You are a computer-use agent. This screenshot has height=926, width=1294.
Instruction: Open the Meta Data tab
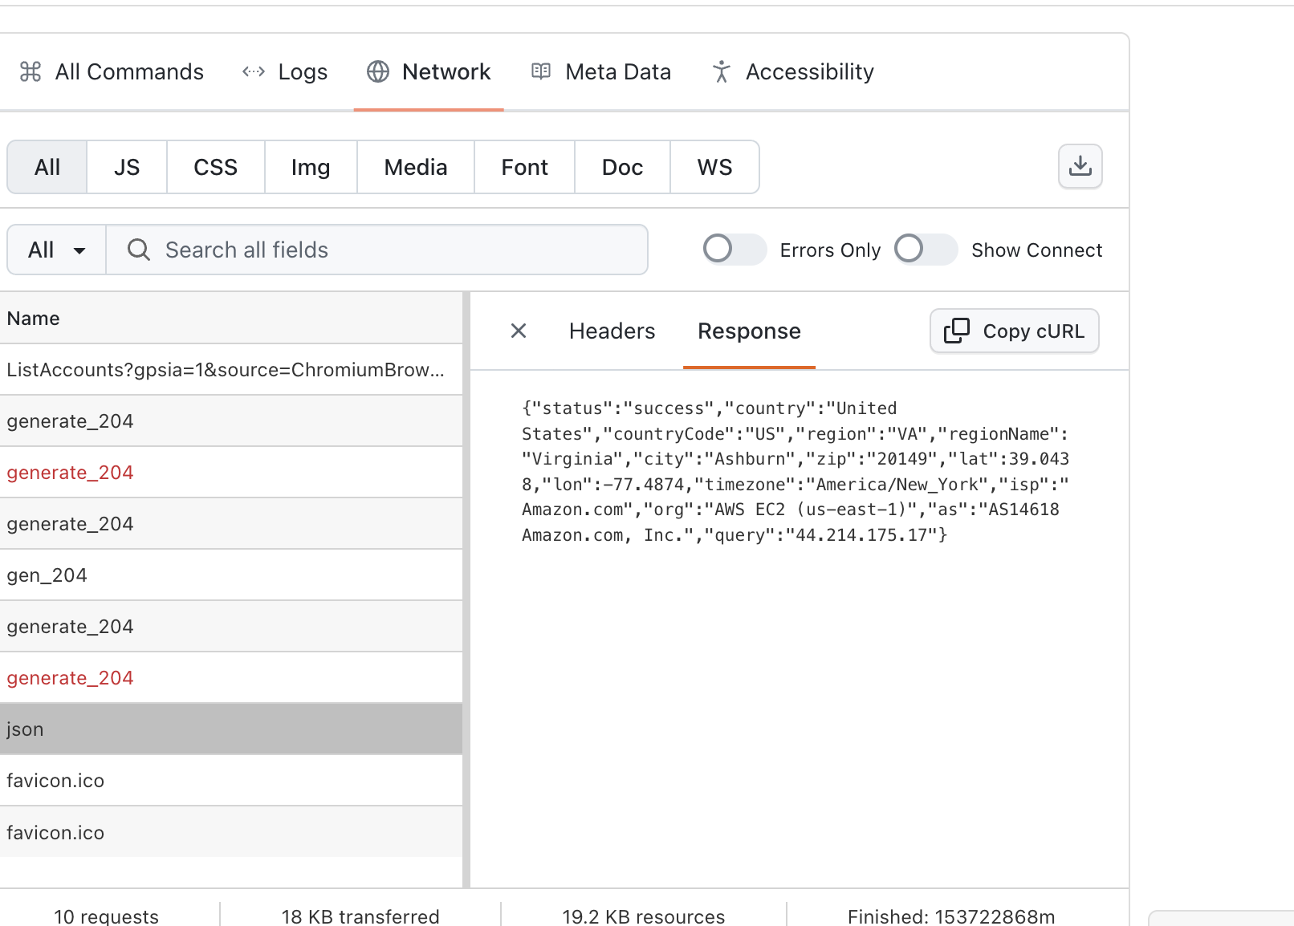point(601,71)
